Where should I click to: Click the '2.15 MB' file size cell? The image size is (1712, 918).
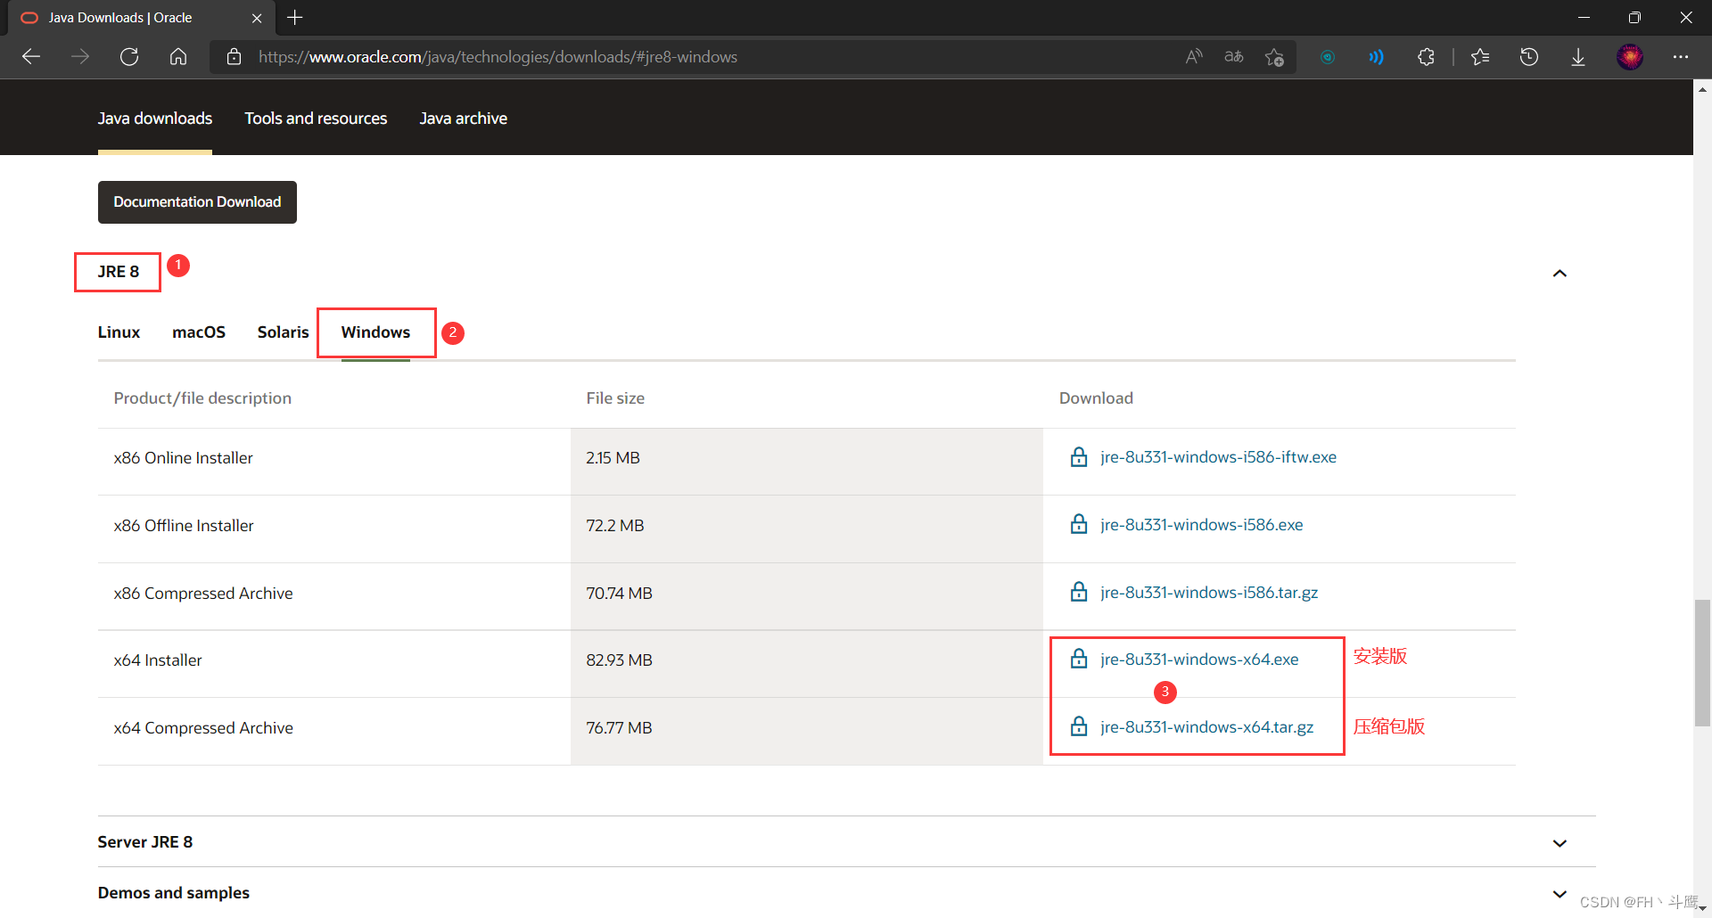(x=807, y=462)
